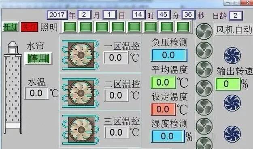The height and width of the screenshot is (149, 253).
Task: Click the first green lighting indicator
Action: 70,27
